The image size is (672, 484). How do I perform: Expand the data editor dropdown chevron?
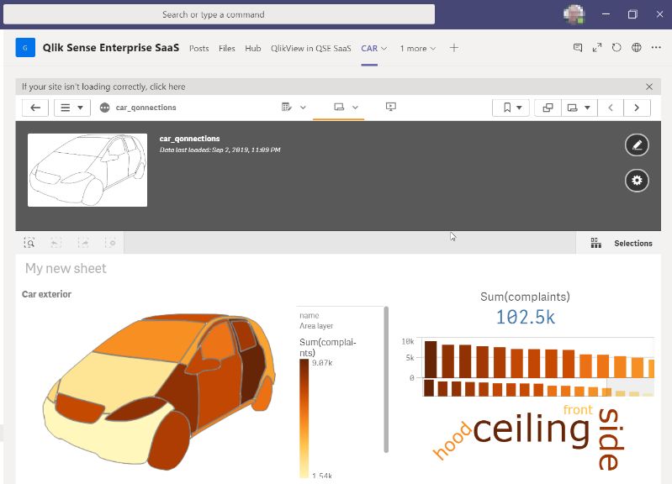(303, 108)
